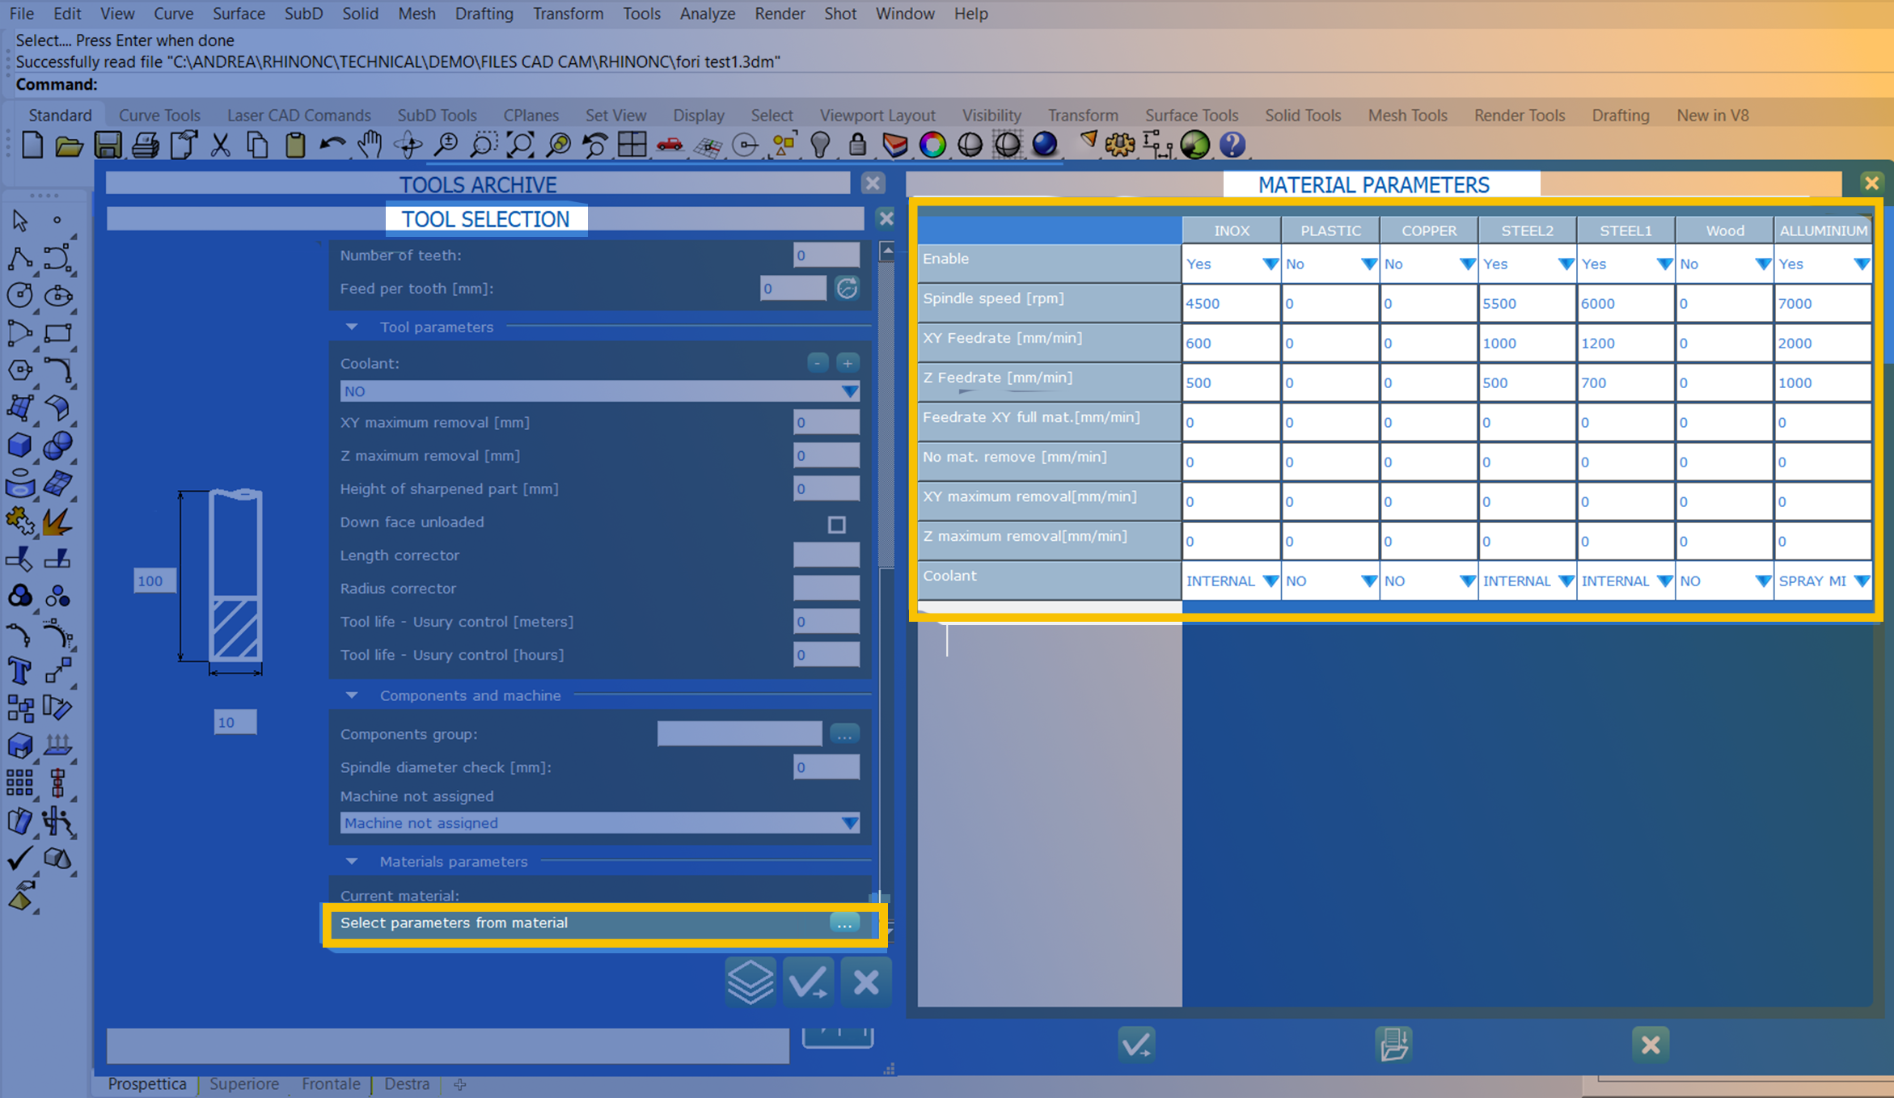Open the Coolant NO dropdown in tool parameters
This screenshot has width=1894, height=1098.
click(849, 391)
